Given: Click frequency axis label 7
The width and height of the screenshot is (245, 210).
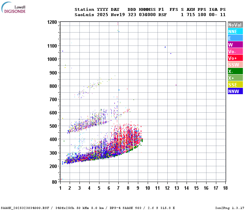Looking at the screenshot, I should [118, 188].
